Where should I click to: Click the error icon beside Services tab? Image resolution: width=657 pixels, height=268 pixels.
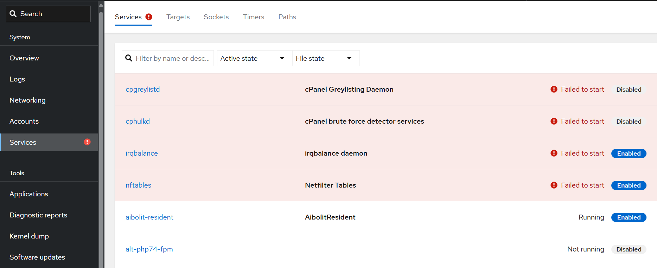pyautogui.click(x=149, y=17)
